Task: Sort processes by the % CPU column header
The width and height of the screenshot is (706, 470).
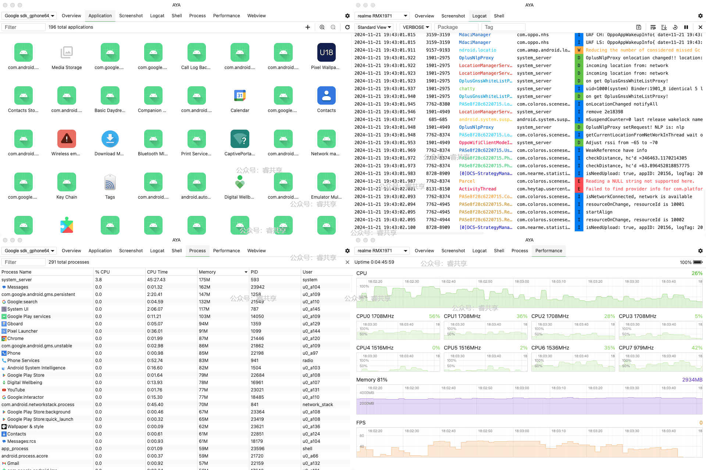Action: [120, 272]
